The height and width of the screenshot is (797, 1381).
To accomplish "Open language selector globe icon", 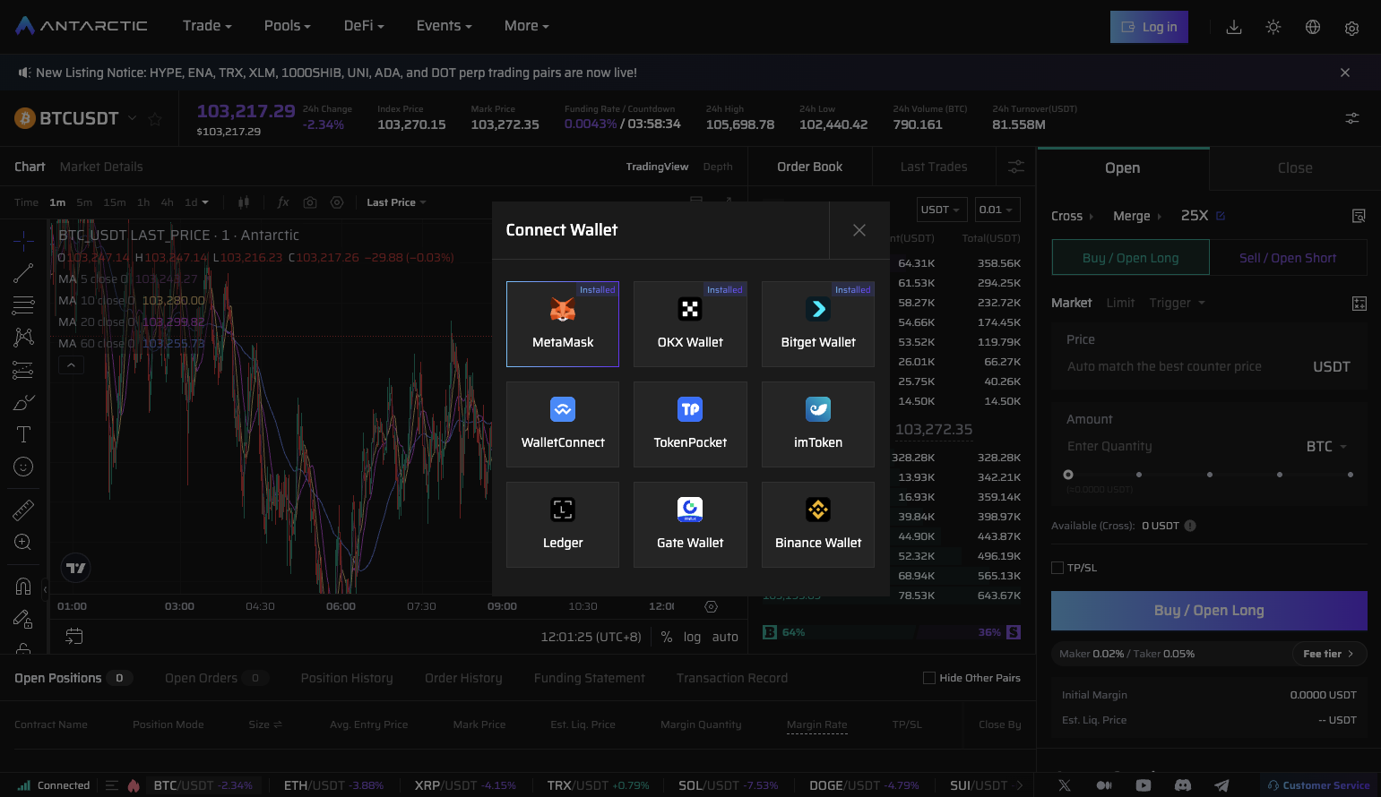I will [x=1313, y=27].
